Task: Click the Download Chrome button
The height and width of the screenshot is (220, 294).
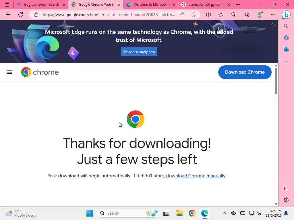Action: [245, 72]
